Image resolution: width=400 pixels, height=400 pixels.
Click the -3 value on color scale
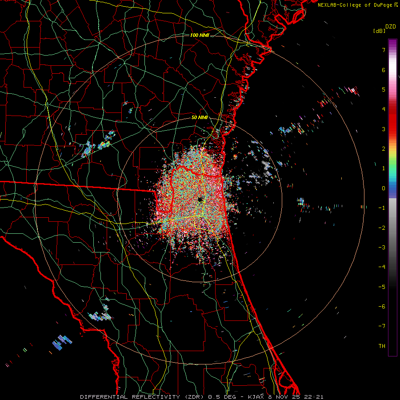click(382, 248)
